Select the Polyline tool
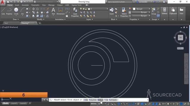The width and height of the screenshot is (190, 106). [x=9, y=11]
